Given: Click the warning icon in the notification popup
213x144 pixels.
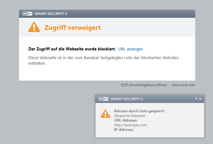Looking at the screenshot, I should [105, 114].
